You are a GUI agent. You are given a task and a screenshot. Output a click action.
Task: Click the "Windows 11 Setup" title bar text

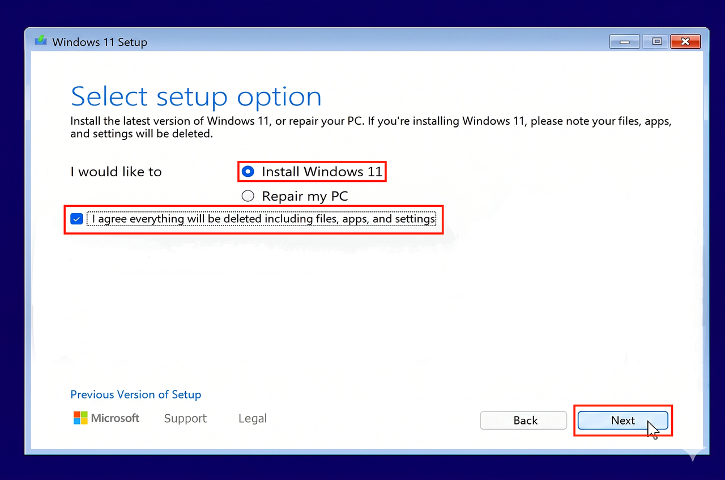pos(100,42)
